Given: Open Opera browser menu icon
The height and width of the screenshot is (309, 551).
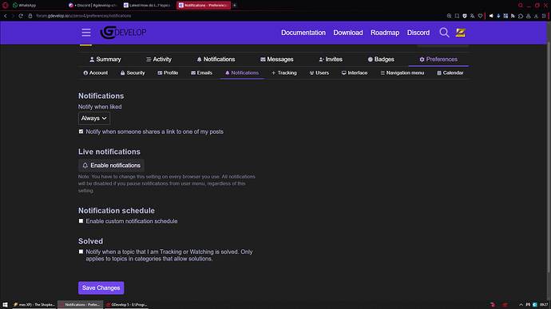Looking at the screenshot, I should pos(6,6).
